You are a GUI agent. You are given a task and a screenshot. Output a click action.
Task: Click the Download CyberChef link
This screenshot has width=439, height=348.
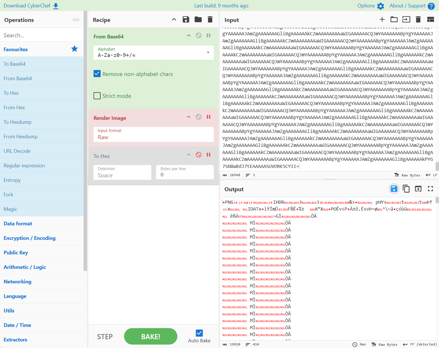tap(31, 6)
